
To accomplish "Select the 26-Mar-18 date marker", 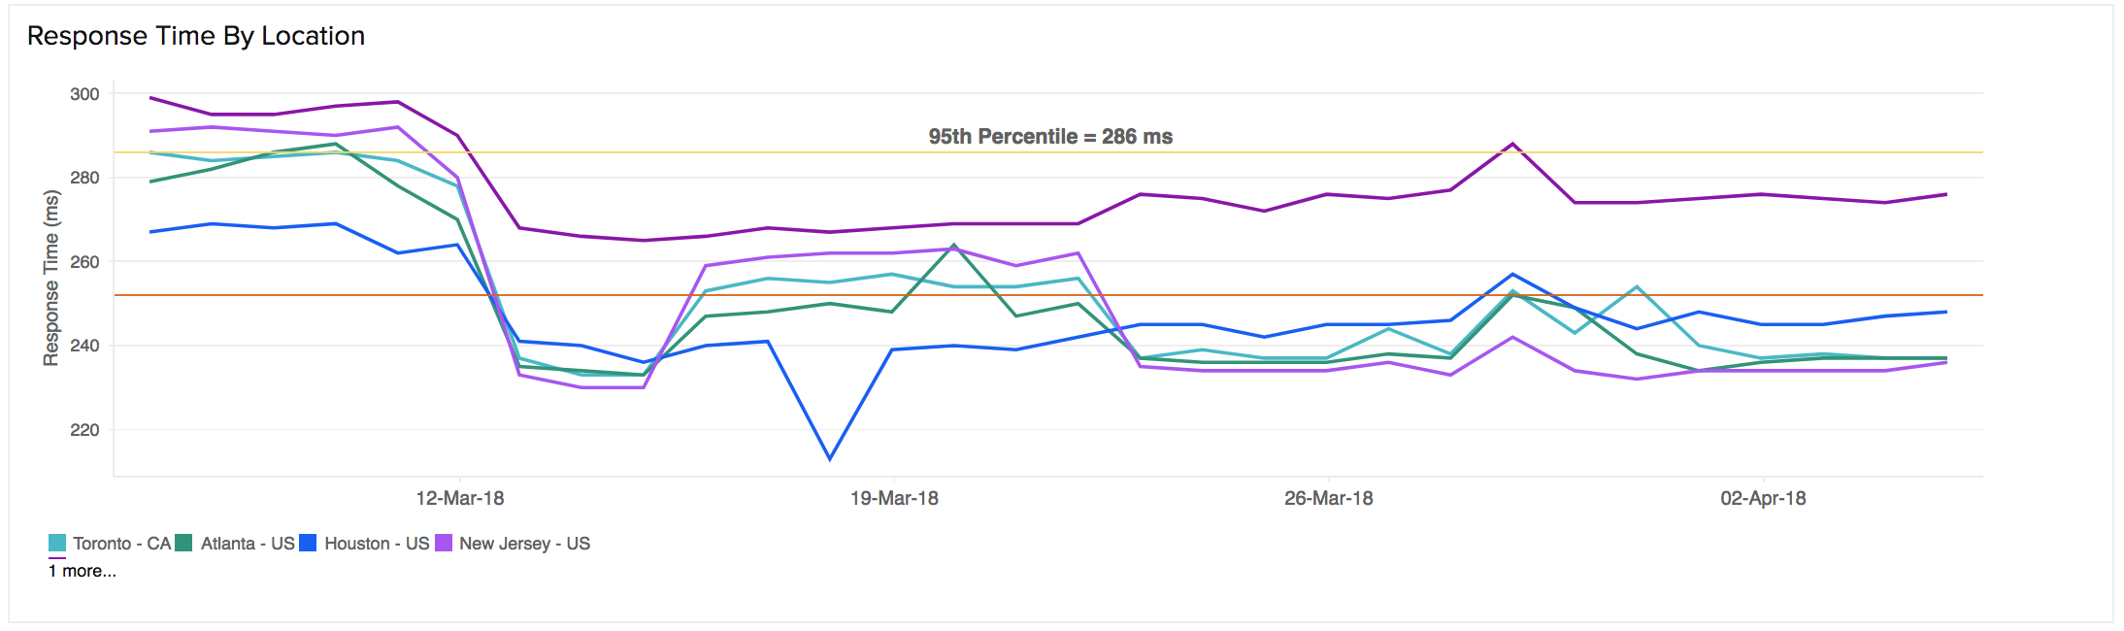I will tap(1328, 499).
